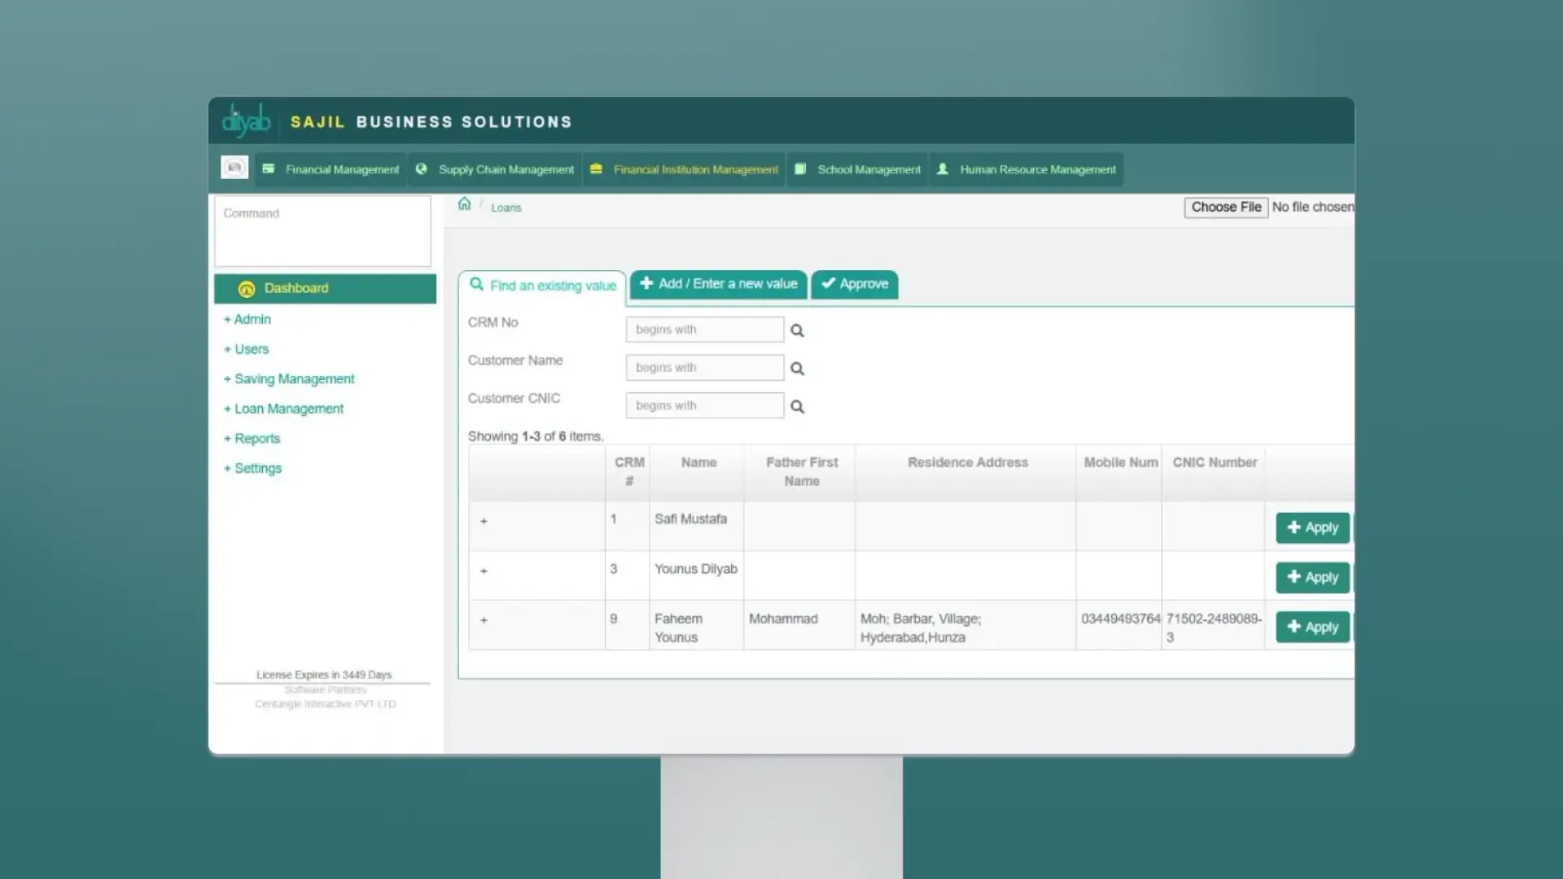The height and width of the screenshot is (879, 1563).
Task: Open the Approve tab
Action: [855, 284]
